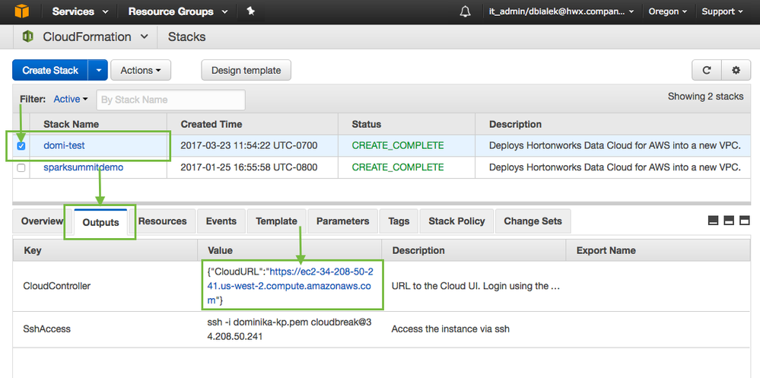The image size is (760, 378).
Task: Click the By Stack Name filter field
Action: coord(170,100)
